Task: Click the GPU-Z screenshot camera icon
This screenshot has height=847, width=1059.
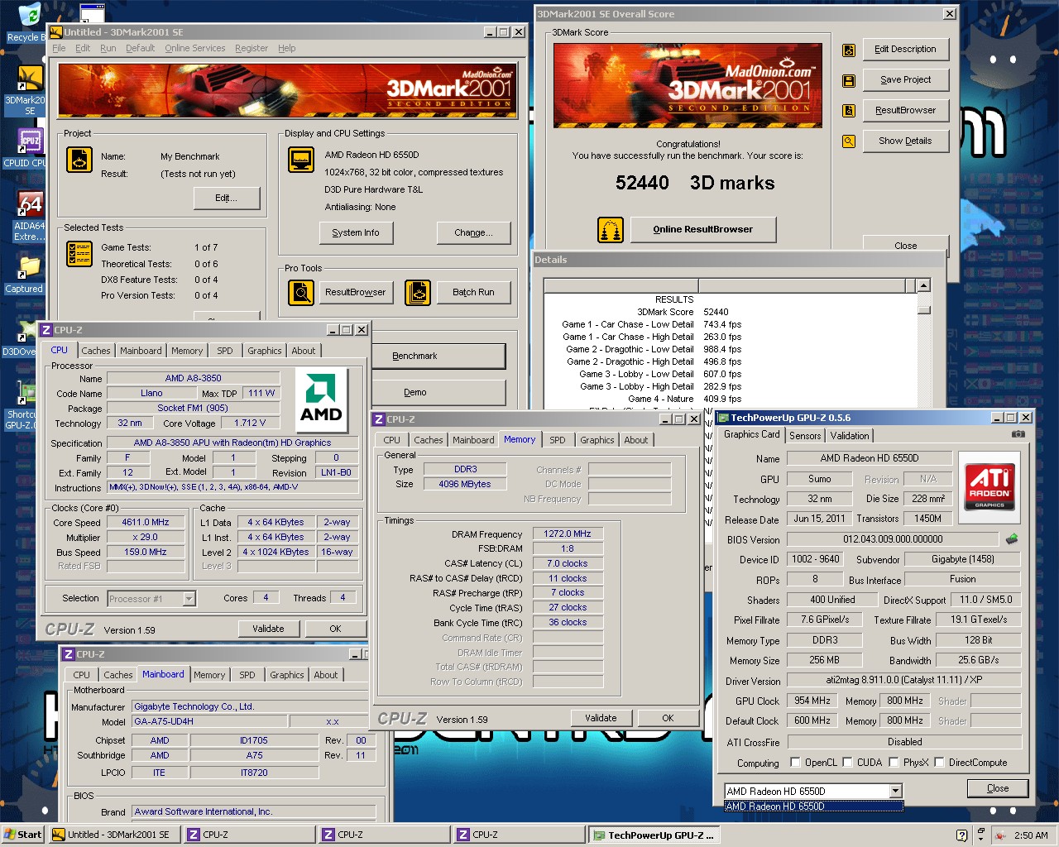Action: point(1018,434)
